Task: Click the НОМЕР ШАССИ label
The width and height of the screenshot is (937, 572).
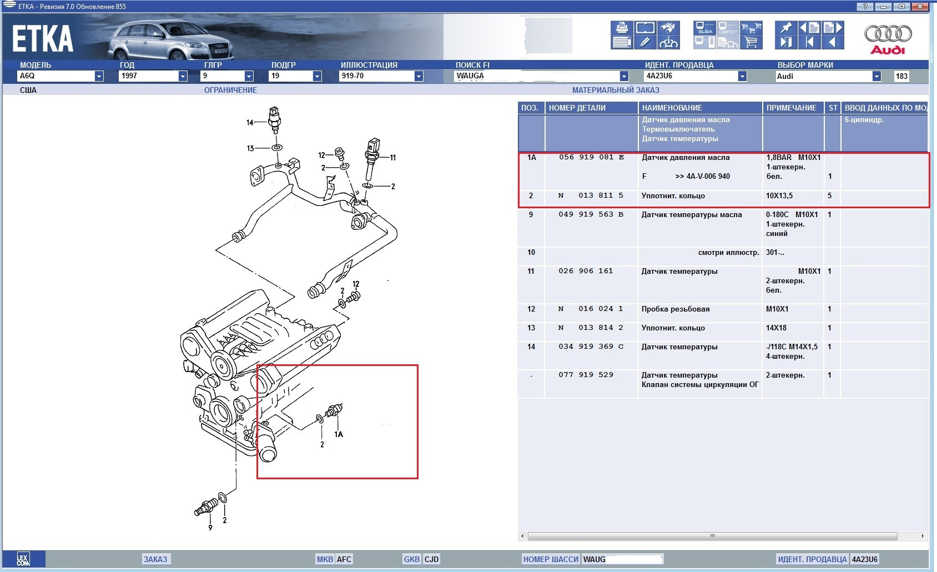Action: coord(551,559)
